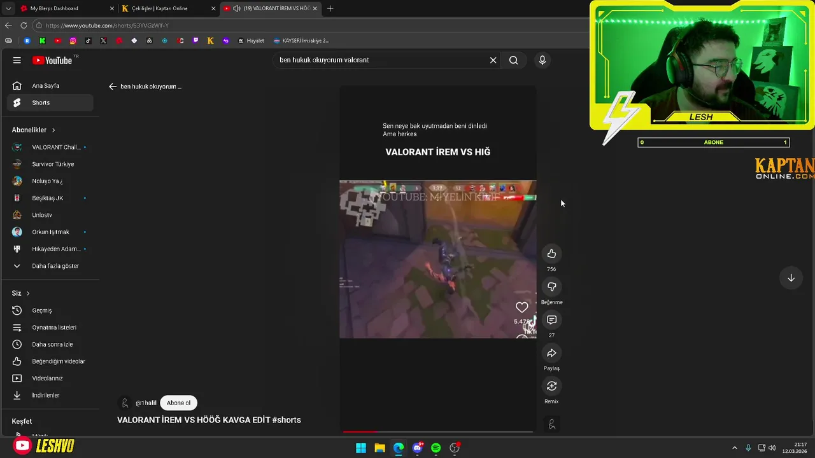815x458 pixels.
Task: Open the TikTok bookmark icon
Action: tap(88, 41)
